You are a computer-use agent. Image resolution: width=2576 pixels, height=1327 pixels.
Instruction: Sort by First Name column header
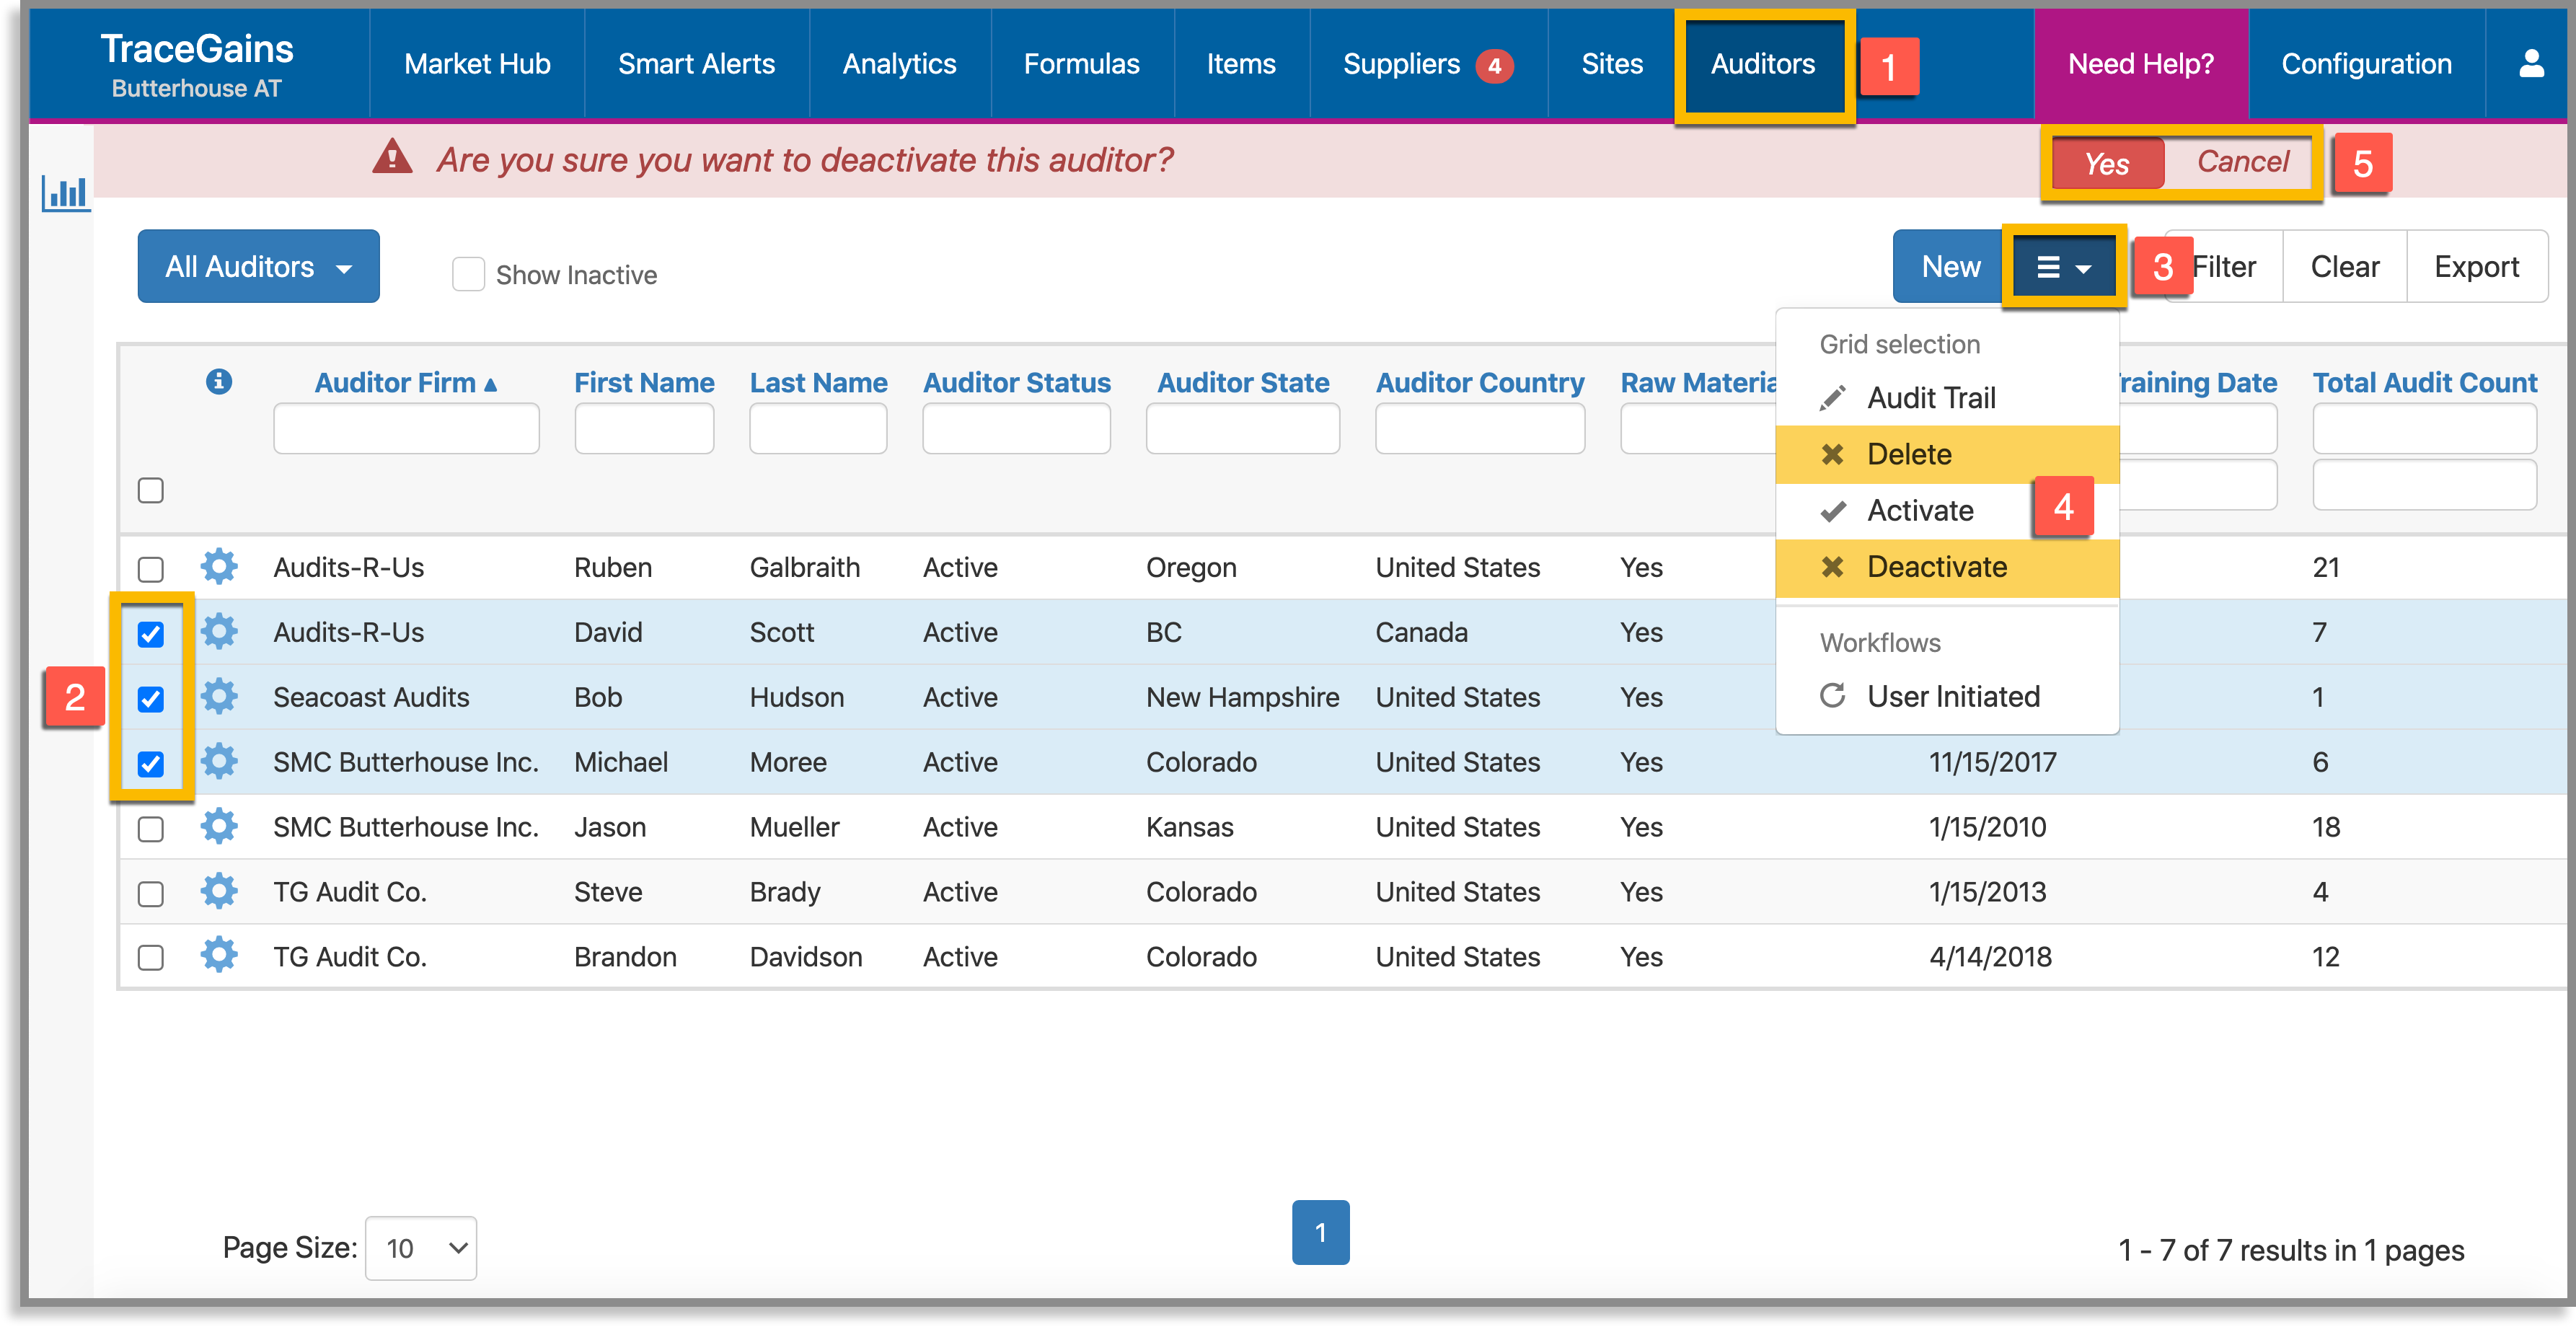(644, 382)
